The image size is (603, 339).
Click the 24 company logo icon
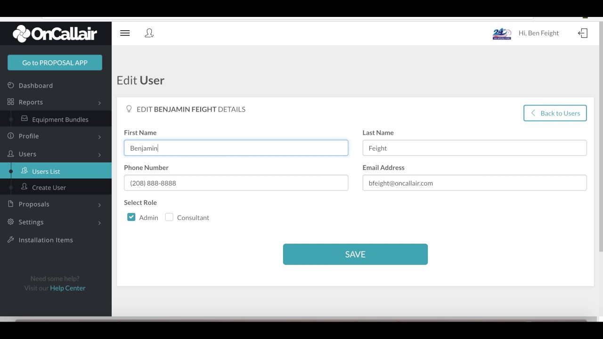click(502, 33)
